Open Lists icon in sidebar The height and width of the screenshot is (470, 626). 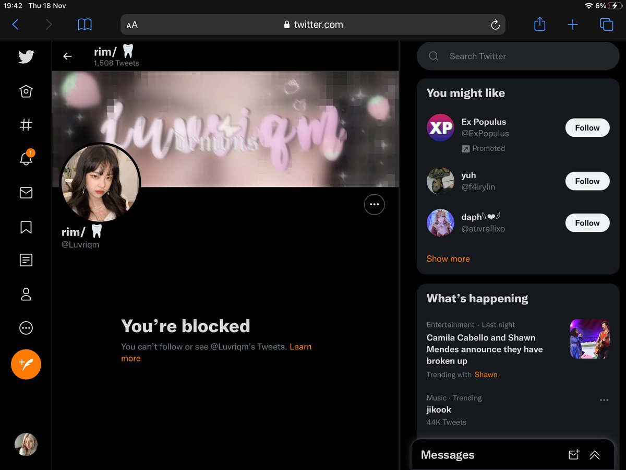pos(26,260)
